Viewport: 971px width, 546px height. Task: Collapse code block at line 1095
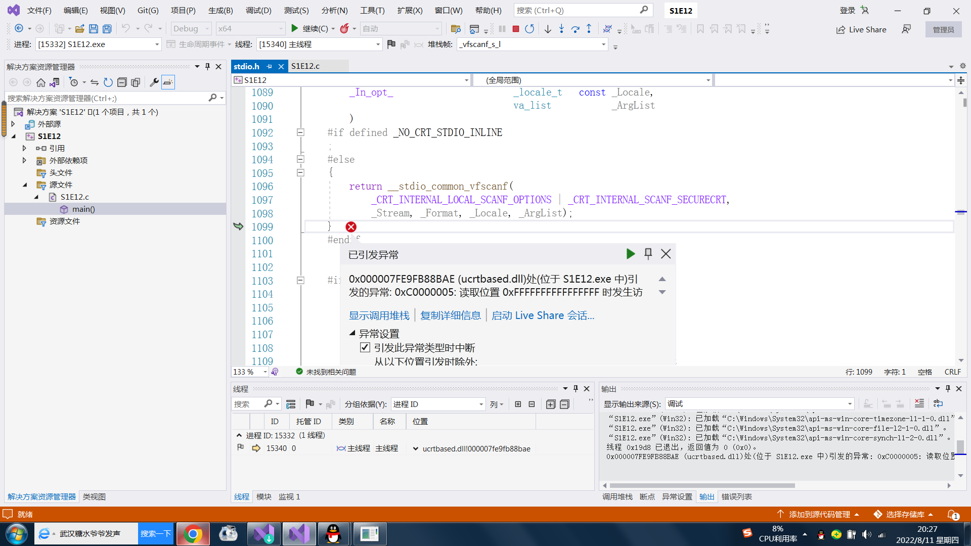[300, 173]
